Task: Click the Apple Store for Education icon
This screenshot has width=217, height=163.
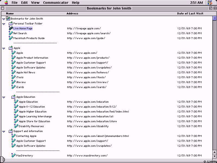Action: 16,121
